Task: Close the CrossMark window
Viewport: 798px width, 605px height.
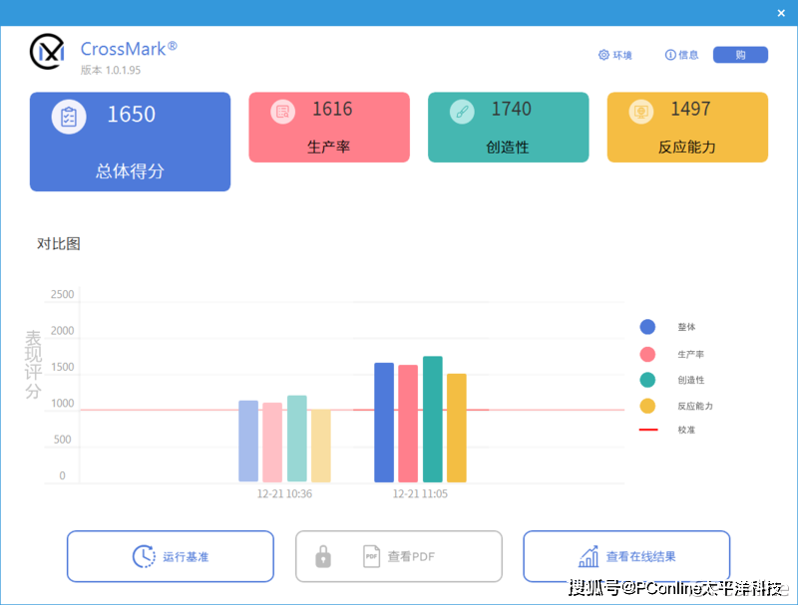Action: pos(781,13)
